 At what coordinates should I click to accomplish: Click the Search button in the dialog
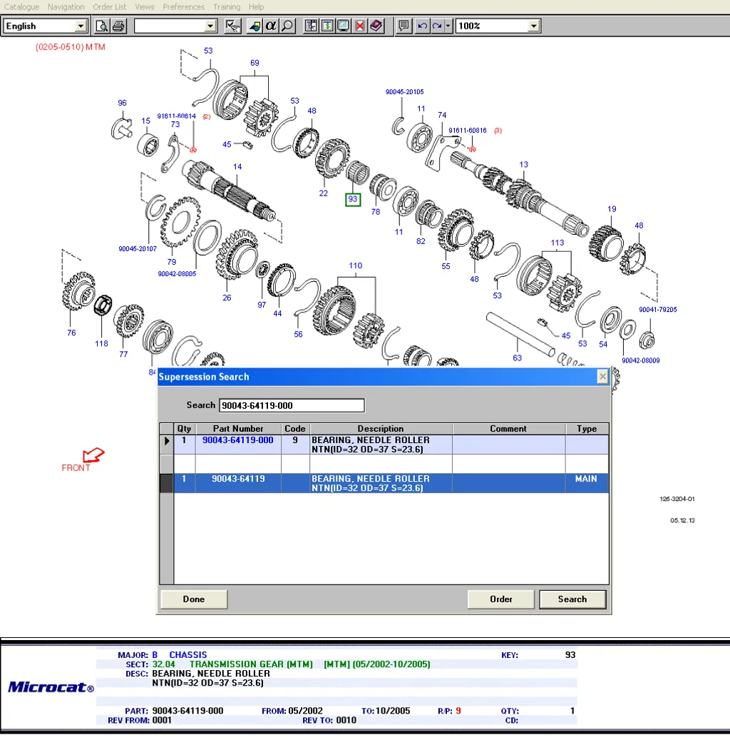[x=572, y=599]
